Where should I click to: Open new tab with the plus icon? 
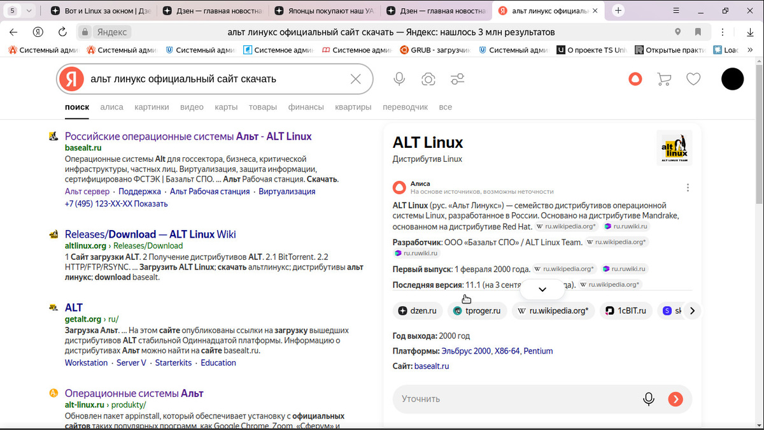[618, 10]
